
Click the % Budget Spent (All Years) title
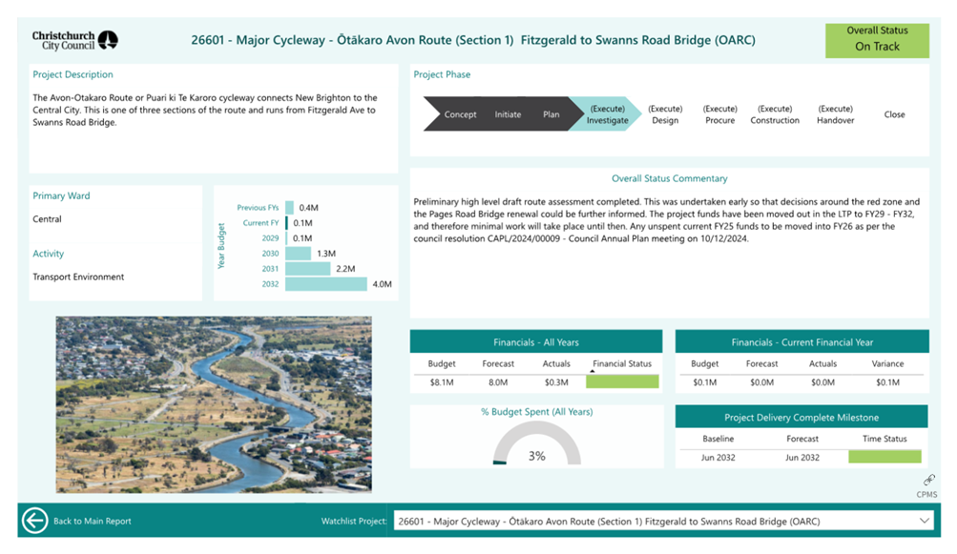pos(536,412)
